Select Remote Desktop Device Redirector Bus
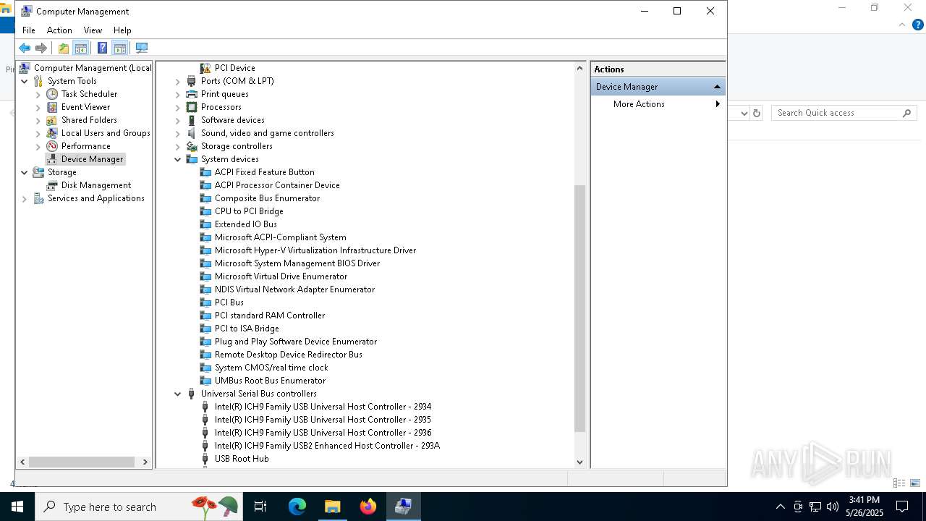 [x=289, y=355]
